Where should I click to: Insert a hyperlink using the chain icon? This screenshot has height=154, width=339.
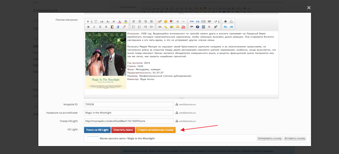(160, 27)
